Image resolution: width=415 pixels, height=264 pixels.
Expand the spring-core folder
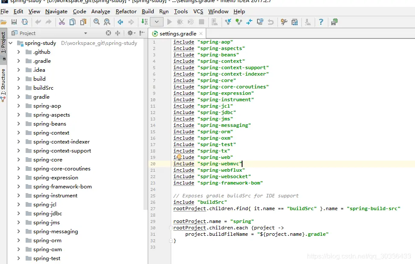[x=18, y=160]
